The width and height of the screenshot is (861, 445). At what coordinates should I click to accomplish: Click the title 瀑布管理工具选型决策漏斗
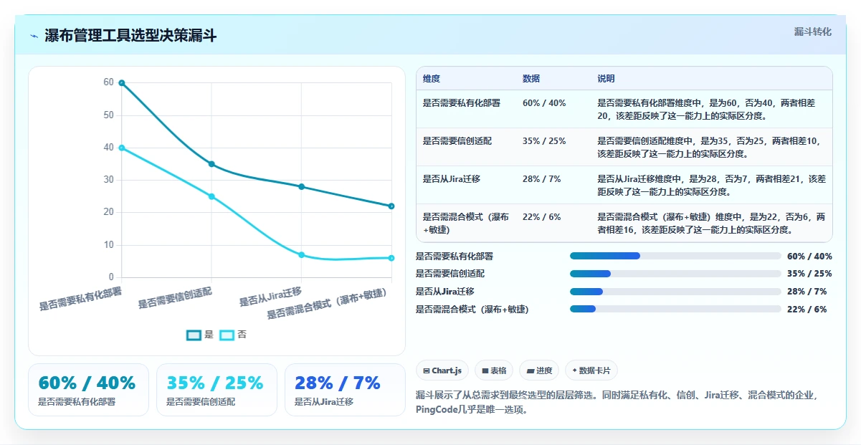[x=130, y=36]
